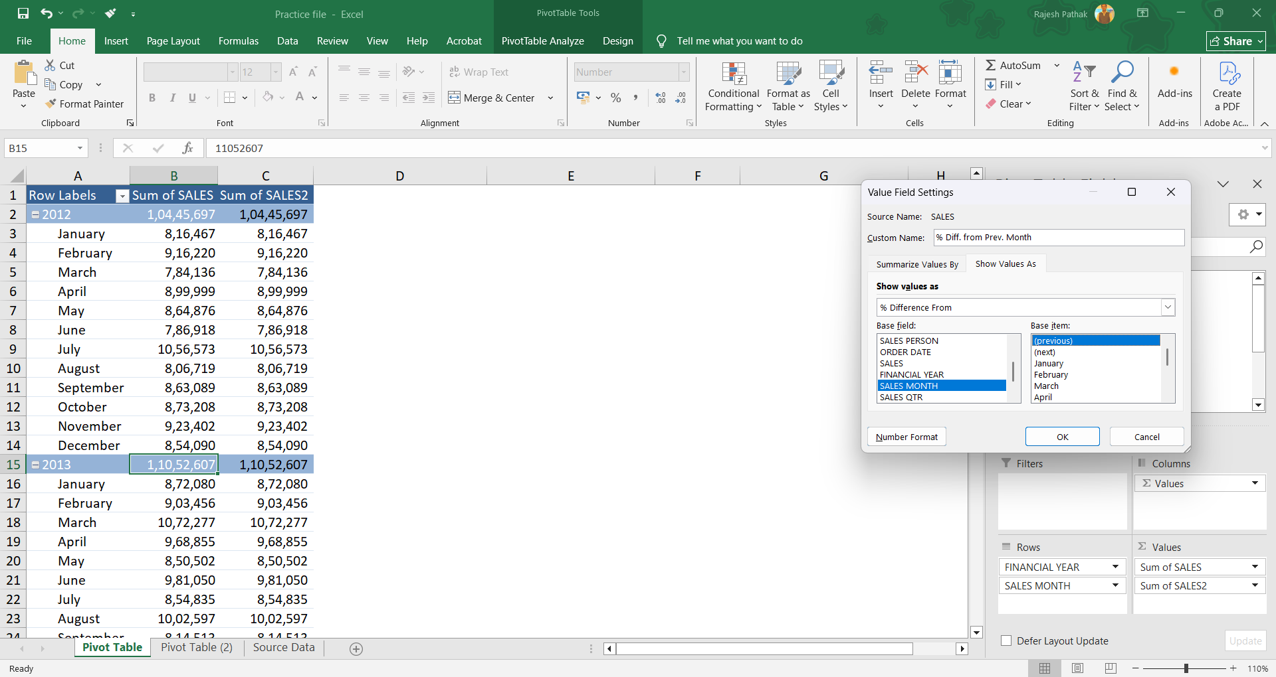Click the Conditional Formatting icon
Image resolution: width=1276 pixels, height=677 pixels.
click(733, 73)
